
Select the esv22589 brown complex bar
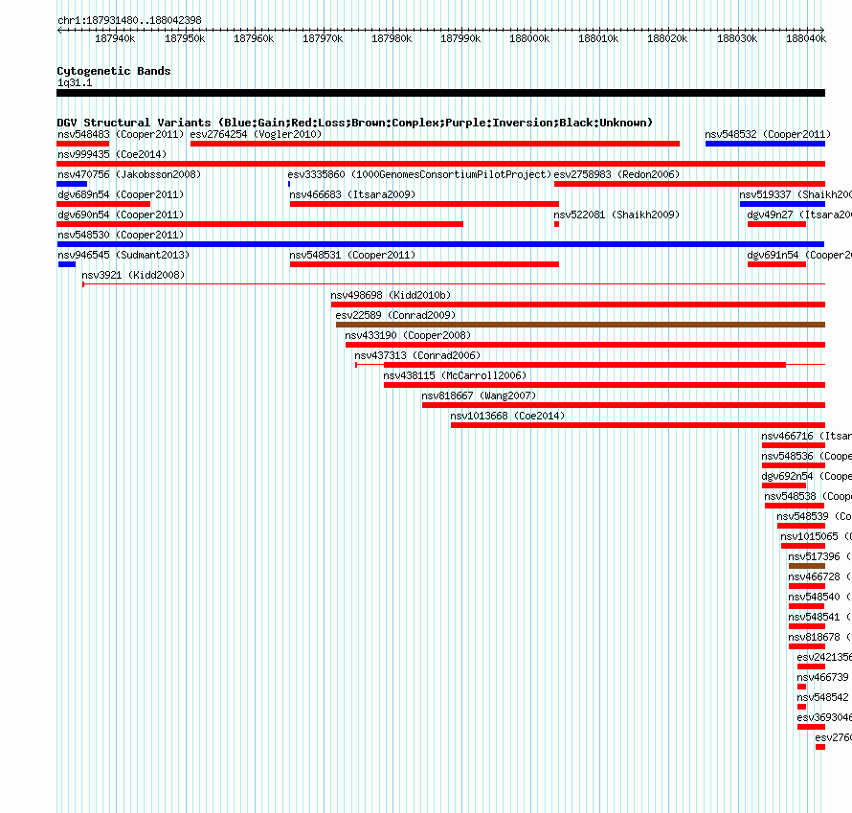[x=580, y=325]
